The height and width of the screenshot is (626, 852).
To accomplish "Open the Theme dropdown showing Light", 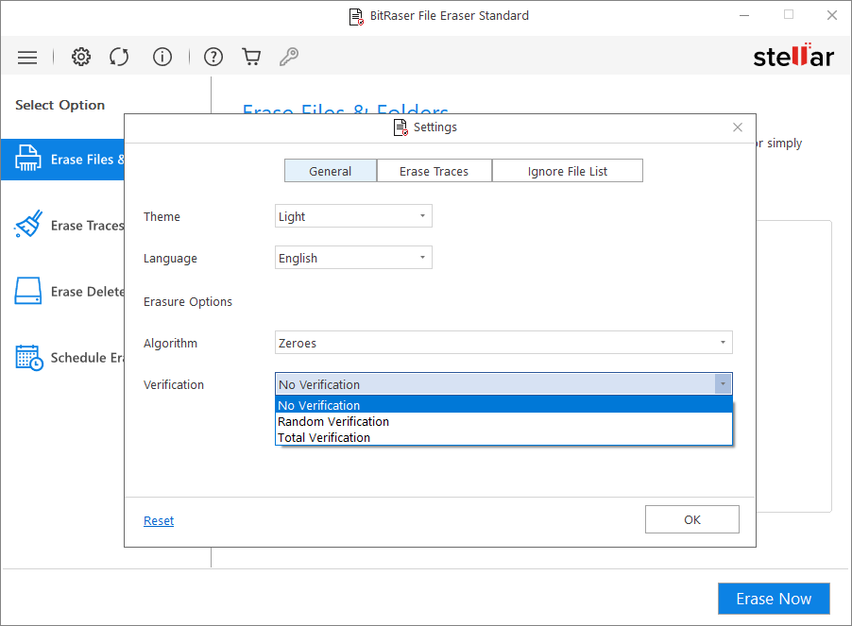I will click(353, 216).
